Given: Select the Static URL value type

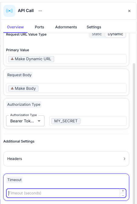Looking at the screenshot, I should click(97, 35).
